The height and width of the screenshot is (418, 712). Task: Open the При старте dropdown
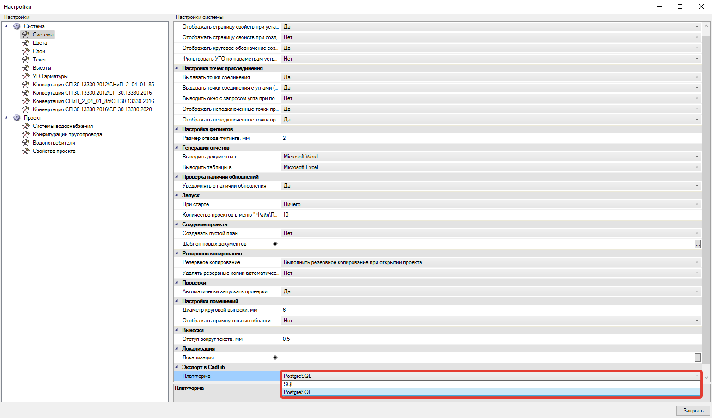(x=697, y=204)
